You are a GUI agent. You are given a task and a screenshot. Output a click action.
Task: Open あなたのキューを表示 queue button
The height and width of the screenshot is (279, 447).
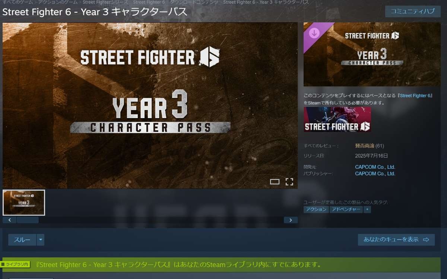[x=396, y=240]
